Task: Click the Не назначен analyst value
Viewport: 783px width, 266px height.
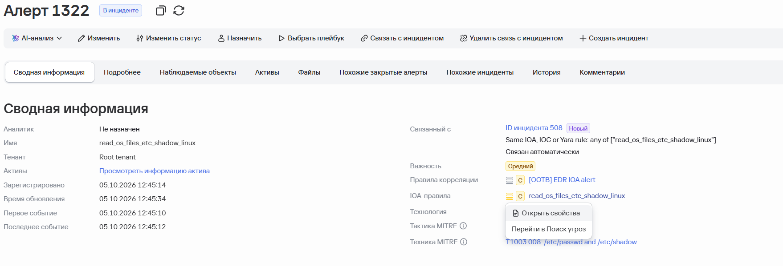Action: tap(119, 129)
